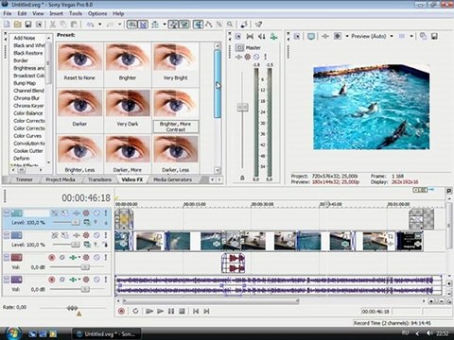
Task: Copy snapshot to clipboard in preview toolbar
Action: point(423,36)
